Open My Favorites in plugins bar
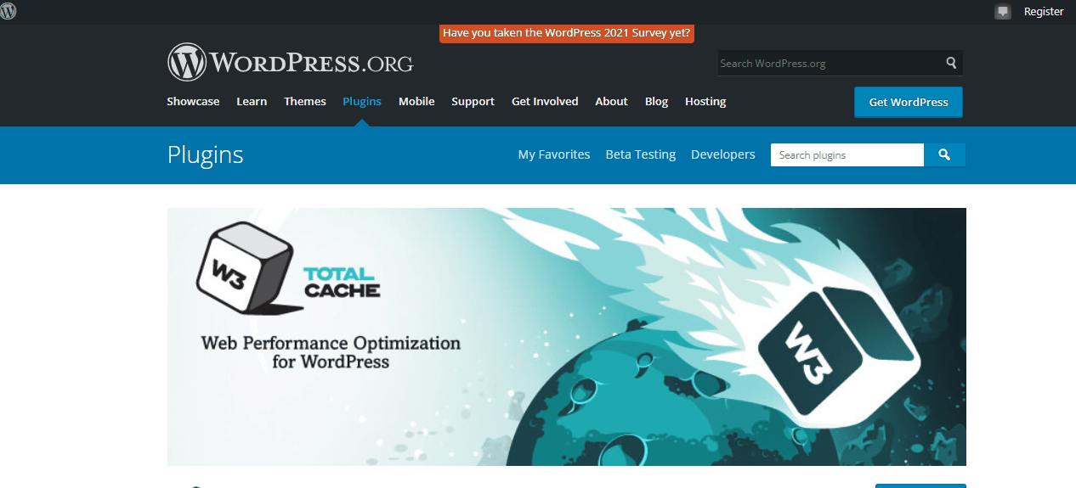Screen dimensions: 1076x488 coord(554,154)
